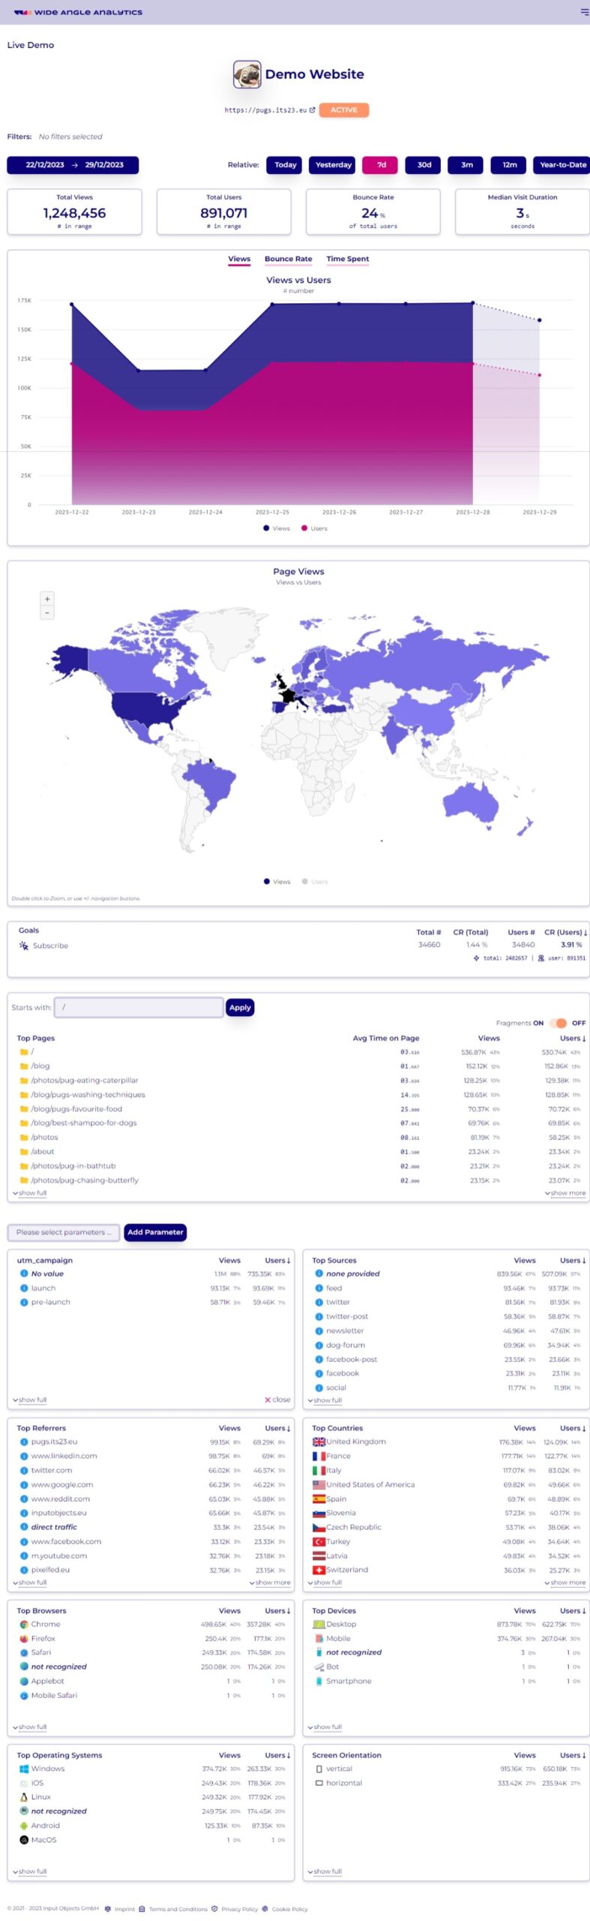Click the info icon next to launch campaign
Viewport: 590px width, 1921px height.
[24, 1288]
